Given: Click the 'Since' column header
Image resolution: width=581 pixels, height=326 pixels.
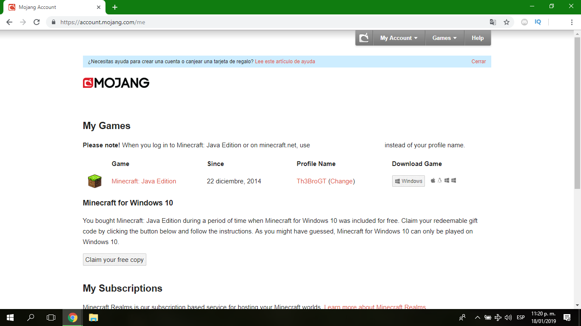Looking at the screenshot, I should tap(216, 164).
